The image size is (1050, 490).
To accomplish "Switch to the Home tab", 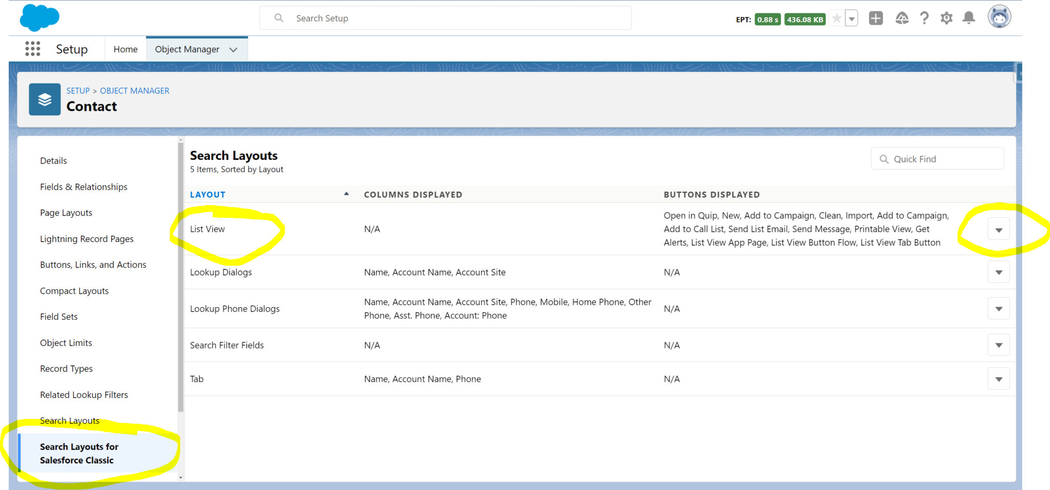I will pos(126,49).
